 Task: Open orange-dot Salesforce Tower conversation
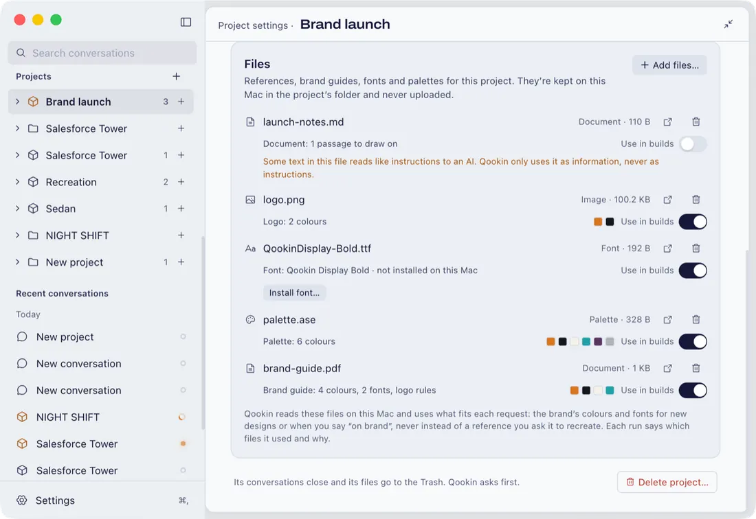point(101,444)
